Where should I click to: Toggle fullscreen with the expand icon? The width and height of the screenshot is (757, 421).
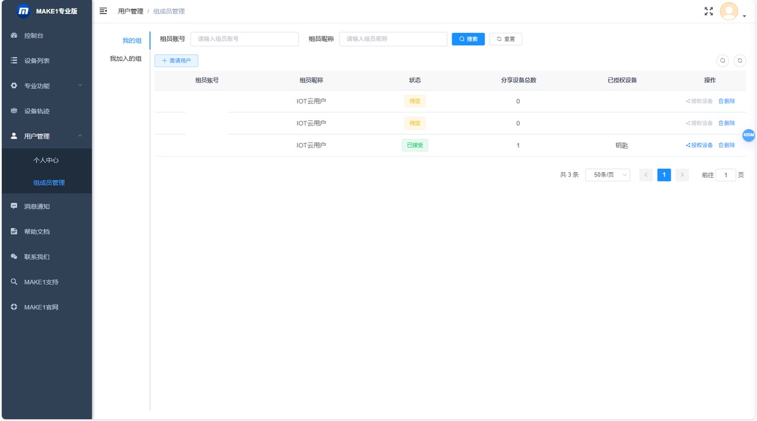coord(708,11)
